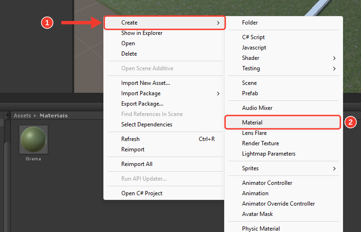Create a Physic Material

(284, 228)
